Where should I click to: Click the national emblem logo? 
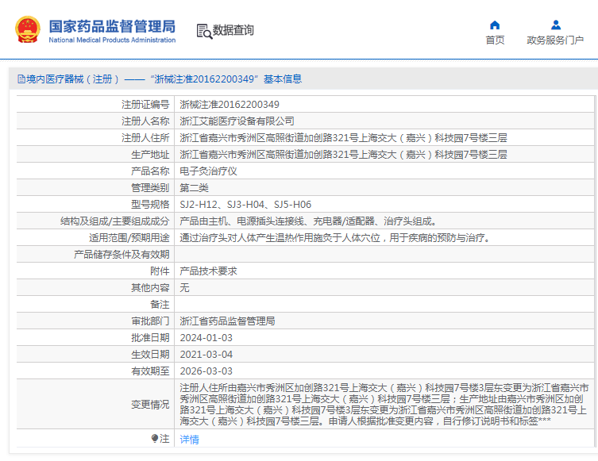tap(28, 29)
